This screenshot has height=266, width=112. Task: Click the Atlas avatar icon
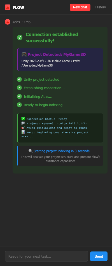pyautogui.click(x=8, y=22)
